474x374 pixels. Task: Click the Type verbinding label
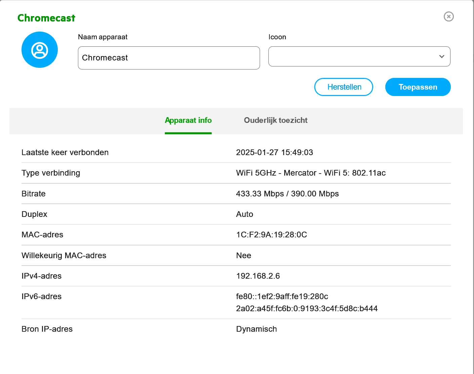pos(51,173)
